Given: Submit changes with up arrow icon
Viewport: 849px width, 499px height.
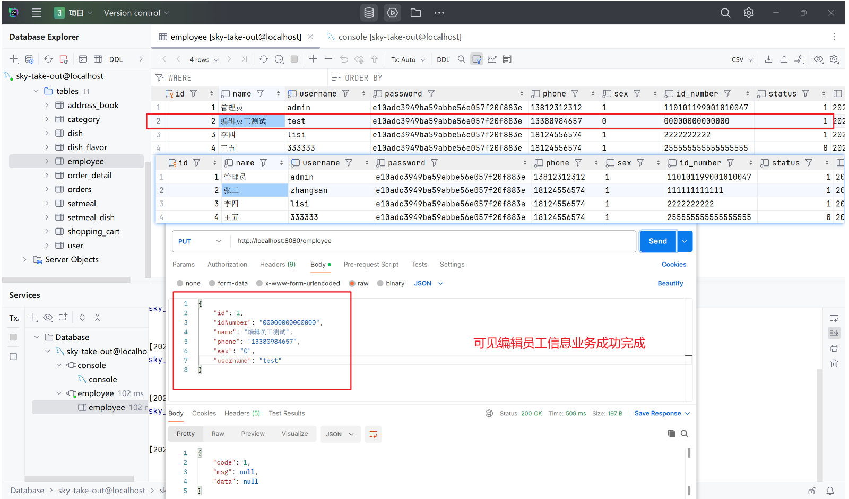Looking at the screenshot, I should pos(374,59).
